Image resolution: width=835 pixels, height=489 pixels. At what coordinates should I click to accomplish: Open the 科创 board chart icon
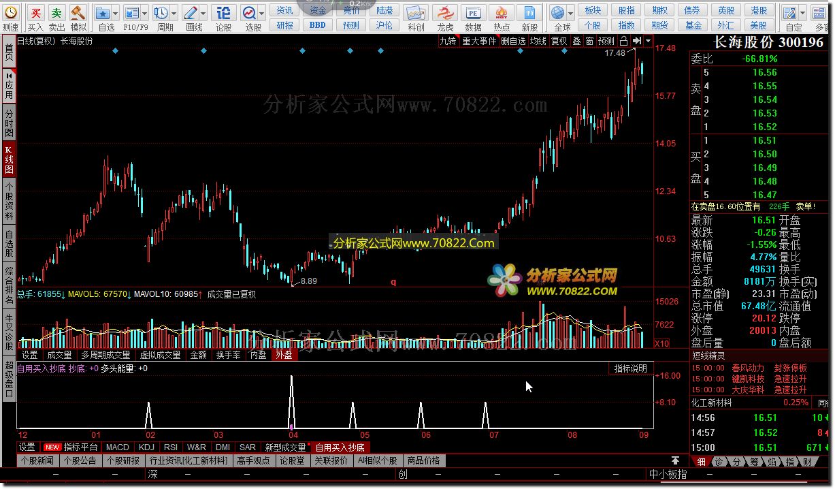[416, 12]
